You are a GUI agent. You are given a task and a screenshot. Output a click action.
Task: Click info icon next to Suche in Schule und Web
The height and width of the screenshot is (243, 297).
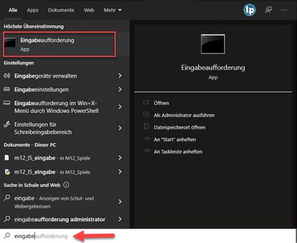[66, 185]
